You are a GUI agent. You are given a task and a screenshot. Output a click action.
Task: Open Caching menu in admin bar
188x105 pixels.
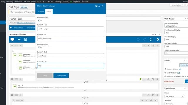pos(66,2)
